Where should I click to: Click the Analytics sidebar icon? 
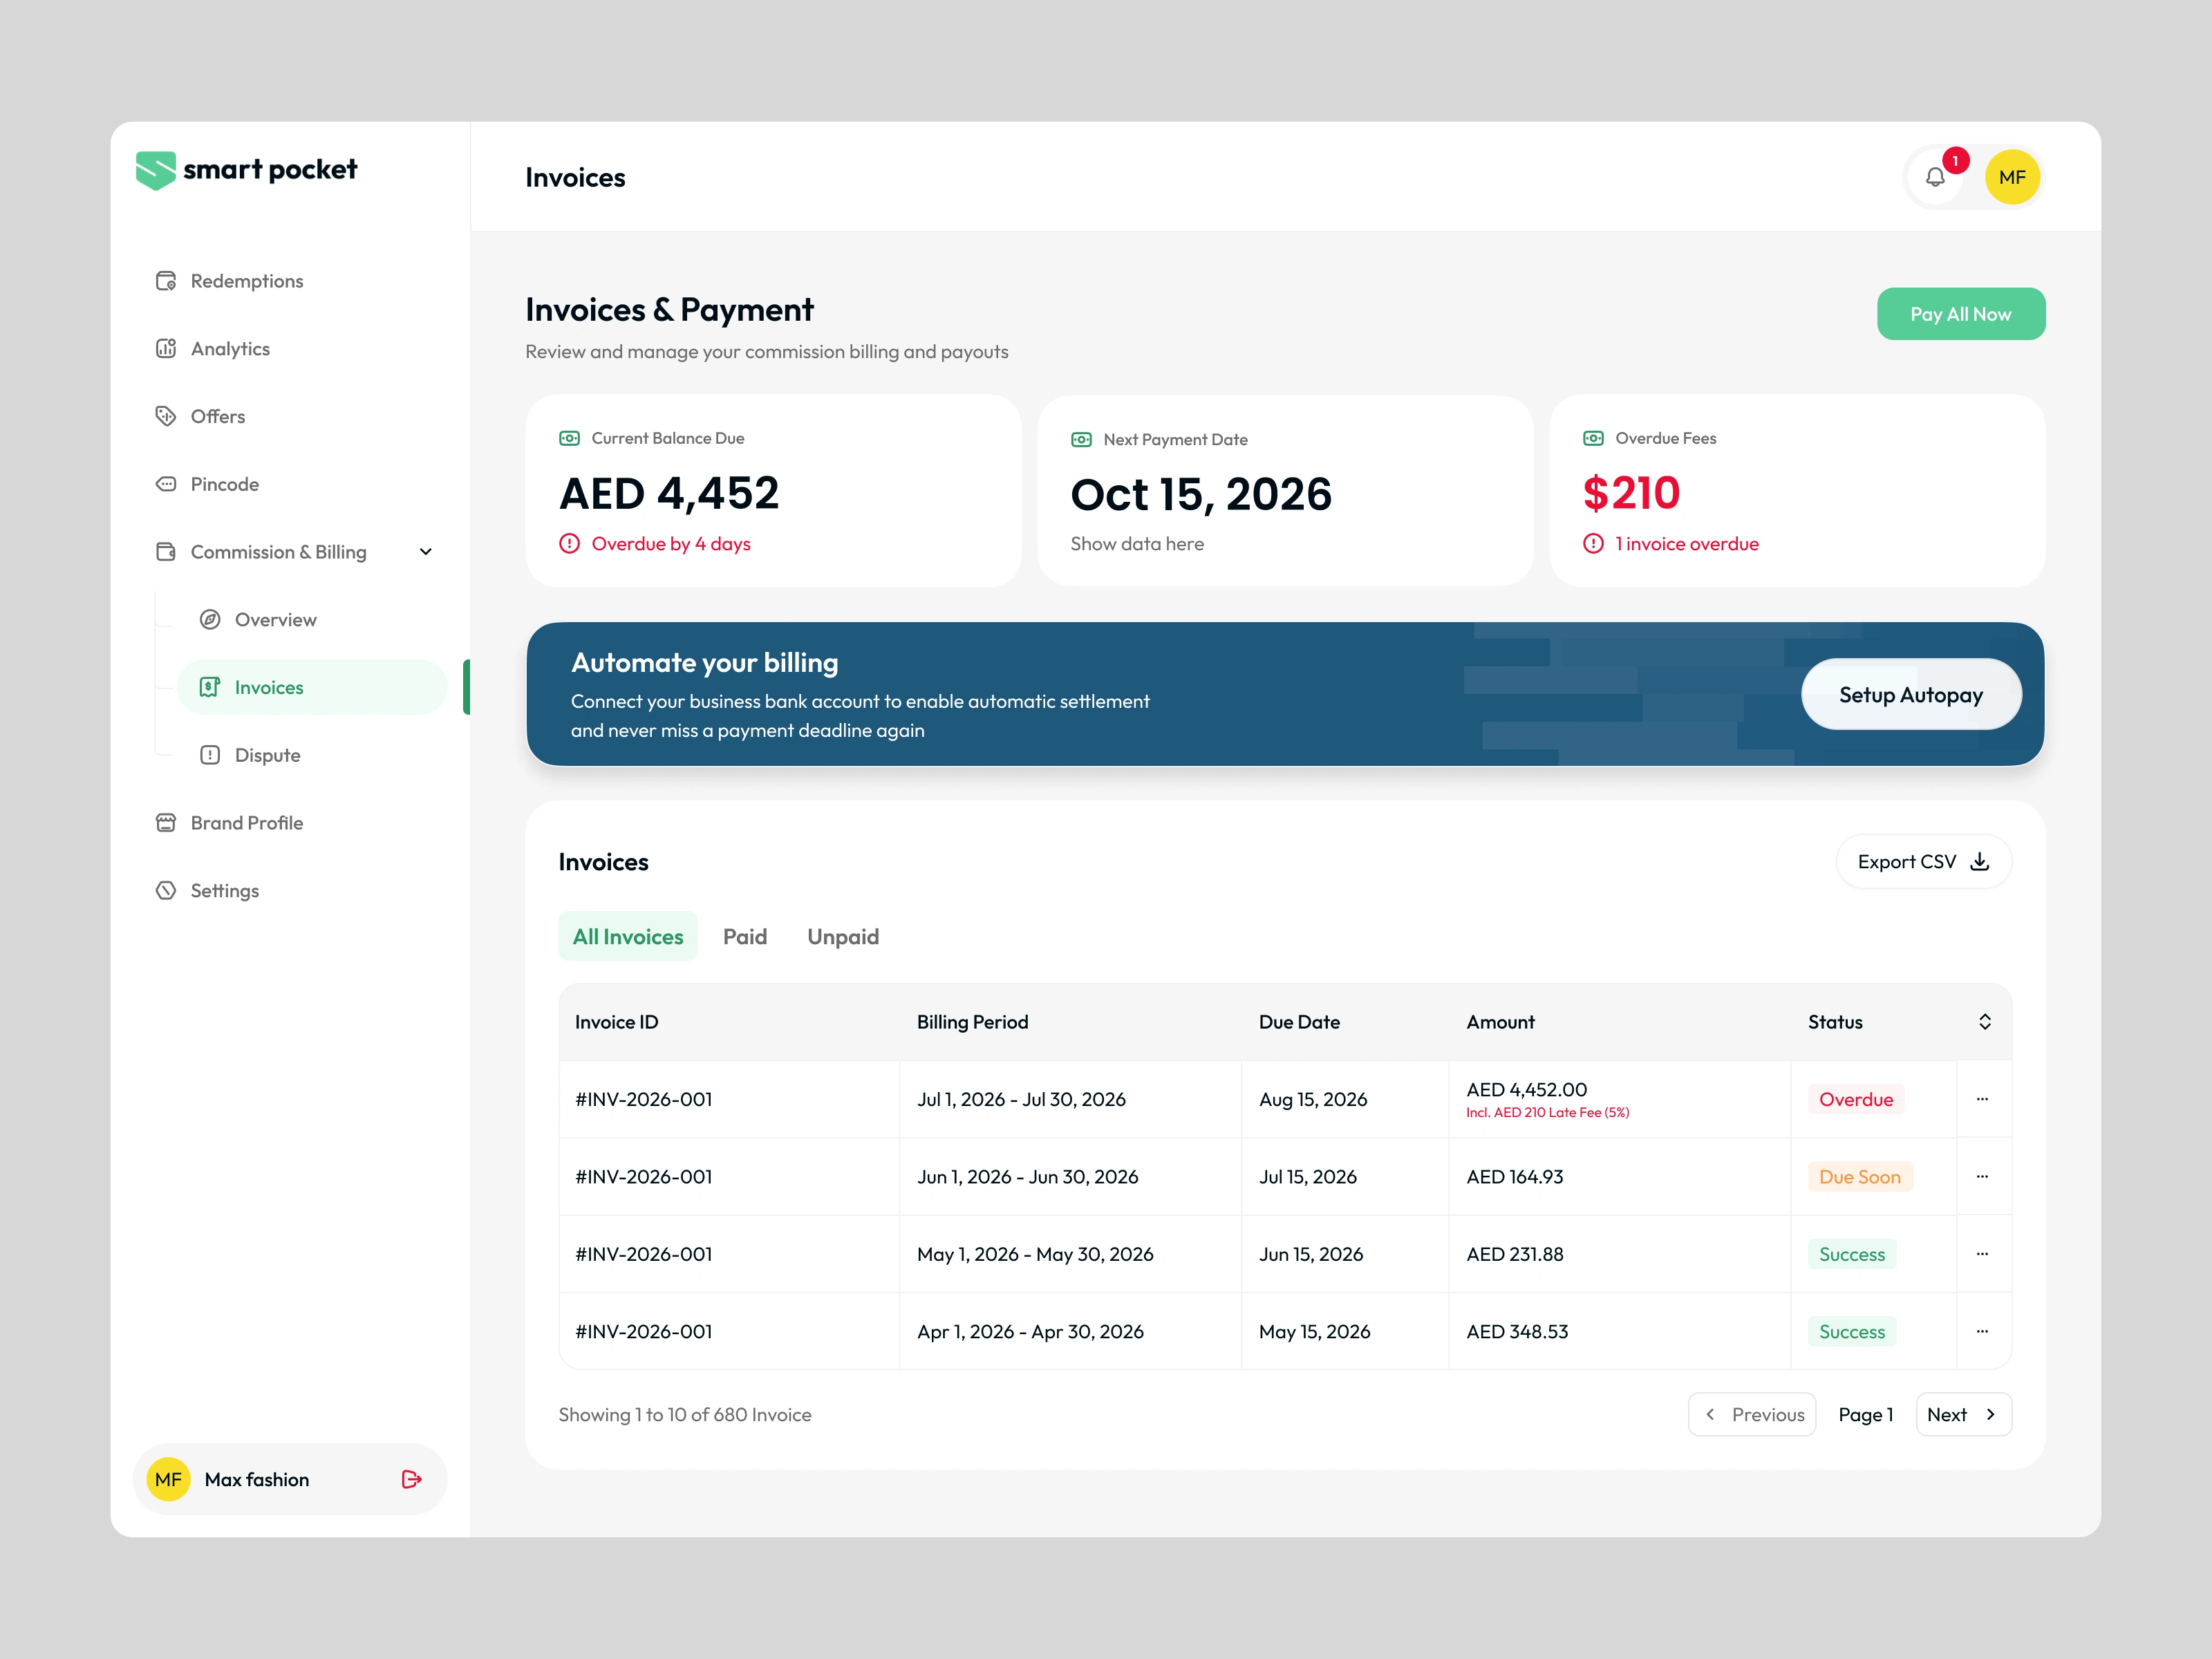click(x=166, y=349)
